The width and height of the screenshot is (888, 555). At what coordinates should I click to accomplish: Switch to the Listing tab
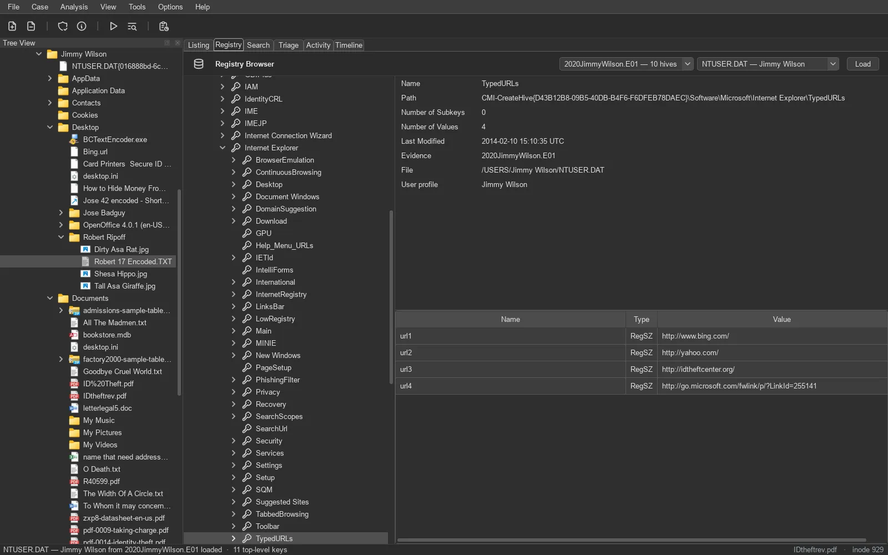click(198, 45)
